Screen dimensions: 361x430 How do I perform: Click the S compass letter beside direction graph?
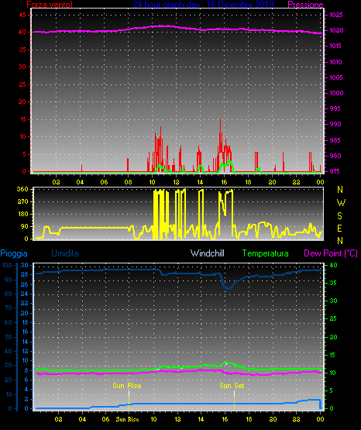click(339, 216)
